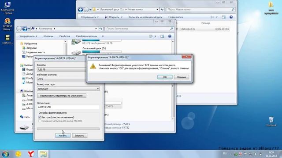Toggle preview pane icon in Компьютер window

[162, 36]
